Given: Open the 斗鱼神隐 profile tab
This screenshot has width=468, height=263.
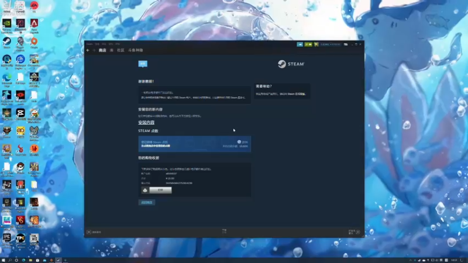Looking at the screenshot, I should coord(136,50).
